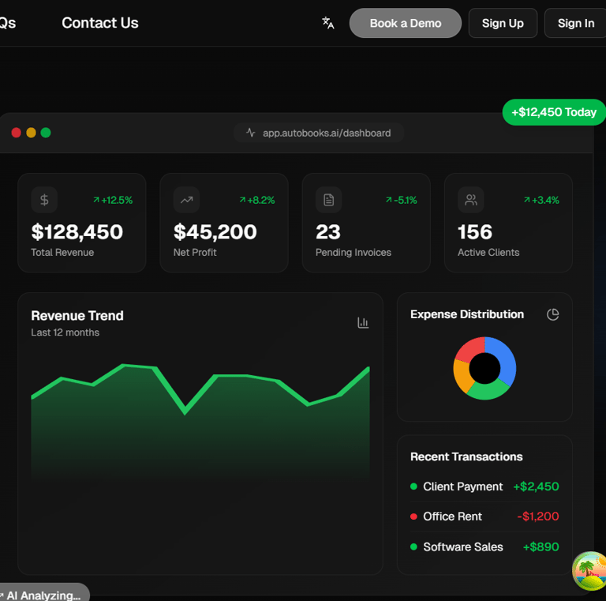Image resolution: width=606 pixels, height=601 pixels.
Task: Click the users icon in Active Clients card
Action: (x=471, y=200)
